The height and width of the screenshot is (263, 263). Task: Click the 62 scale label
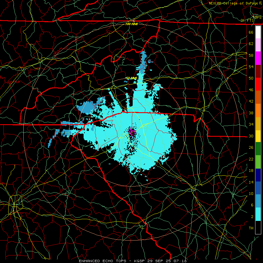click(251, 44)
